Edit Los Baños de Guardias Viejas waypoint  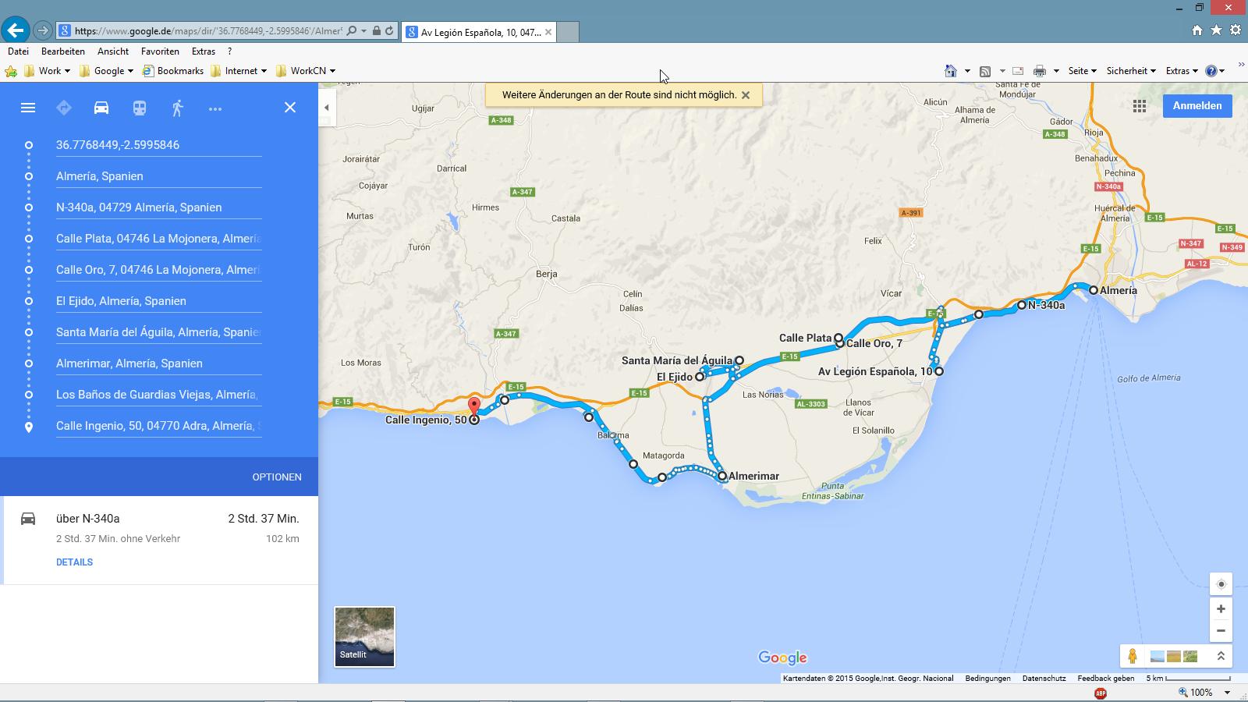coord(158,395)
